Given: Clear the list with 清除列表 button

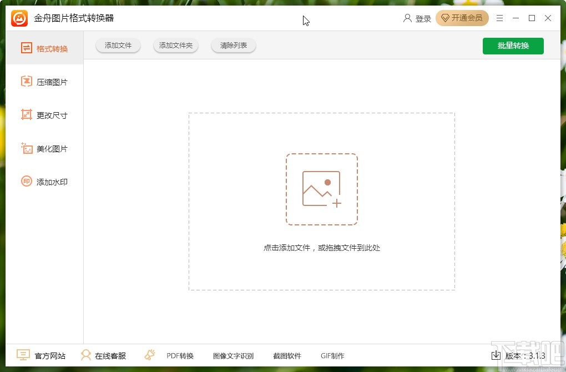Looking at the screenshot, I should click(x=233, y=46).
